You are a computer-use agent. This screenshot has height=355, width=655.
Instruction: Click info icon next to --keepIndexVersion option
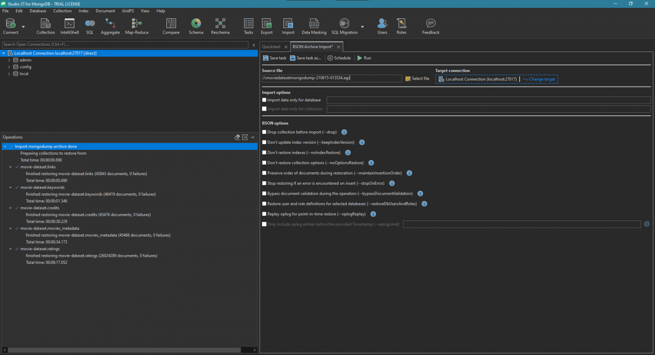[x=362, y=142]
